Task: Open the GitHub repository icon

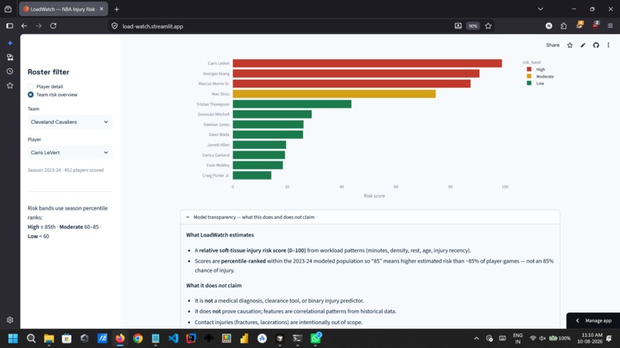Action: [x=596, y=45]
